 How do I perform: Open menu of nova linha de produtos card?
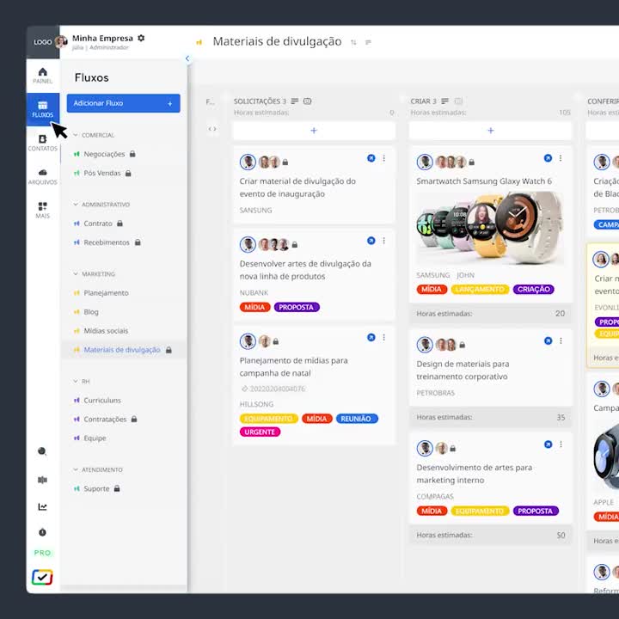[x=383, y=241]
